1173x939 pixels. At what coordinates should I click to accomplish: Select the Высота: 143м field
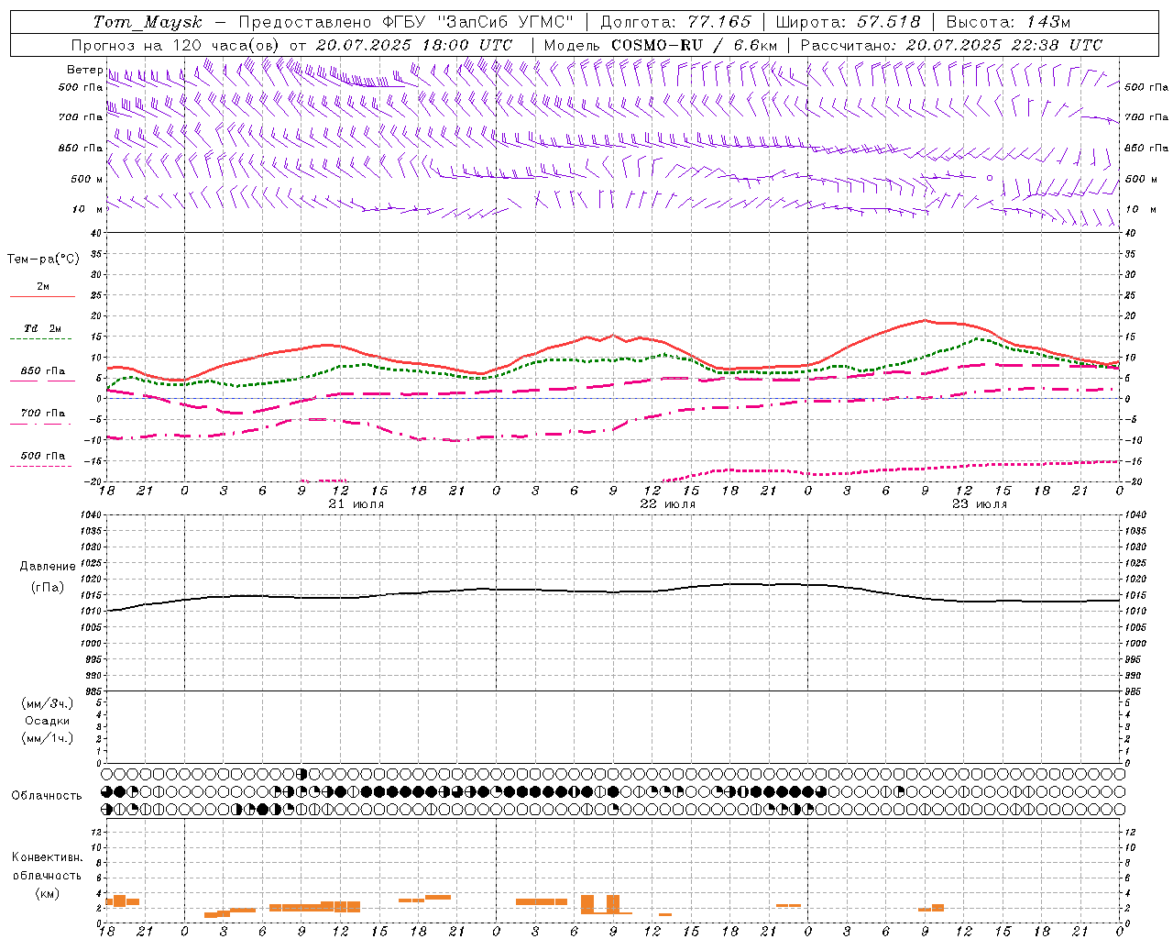click(1008, 22)
